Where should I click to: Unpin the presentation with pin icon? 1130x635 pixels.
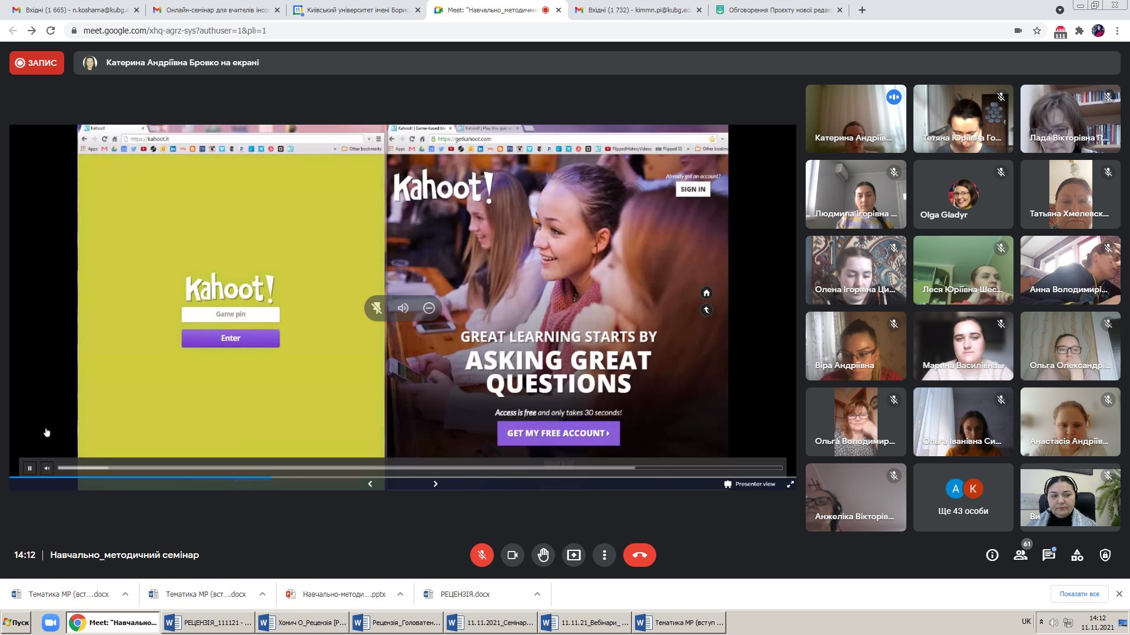(377, 308)
